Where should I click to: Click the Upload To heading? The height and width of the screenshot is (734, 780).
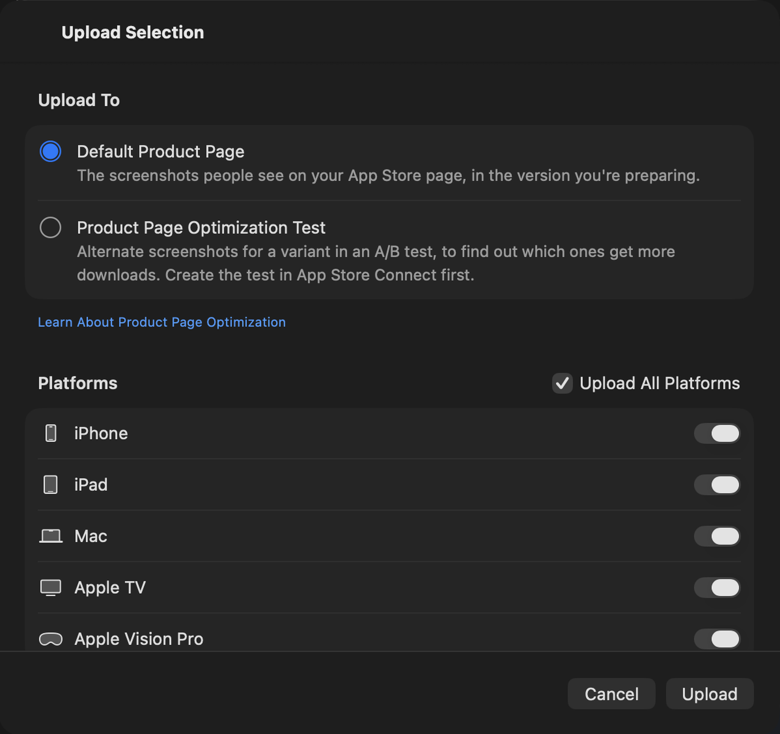(x=79, y=100)
